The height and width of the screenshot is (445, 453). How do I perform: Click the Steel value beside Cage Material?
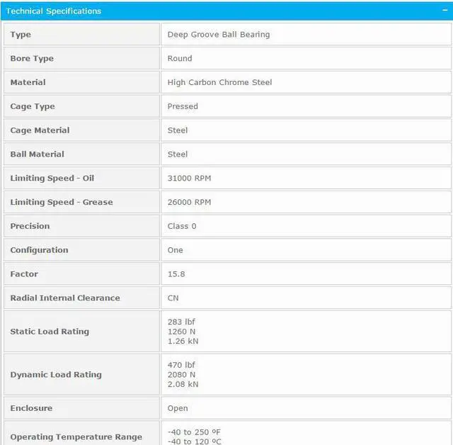coord(178,130)
